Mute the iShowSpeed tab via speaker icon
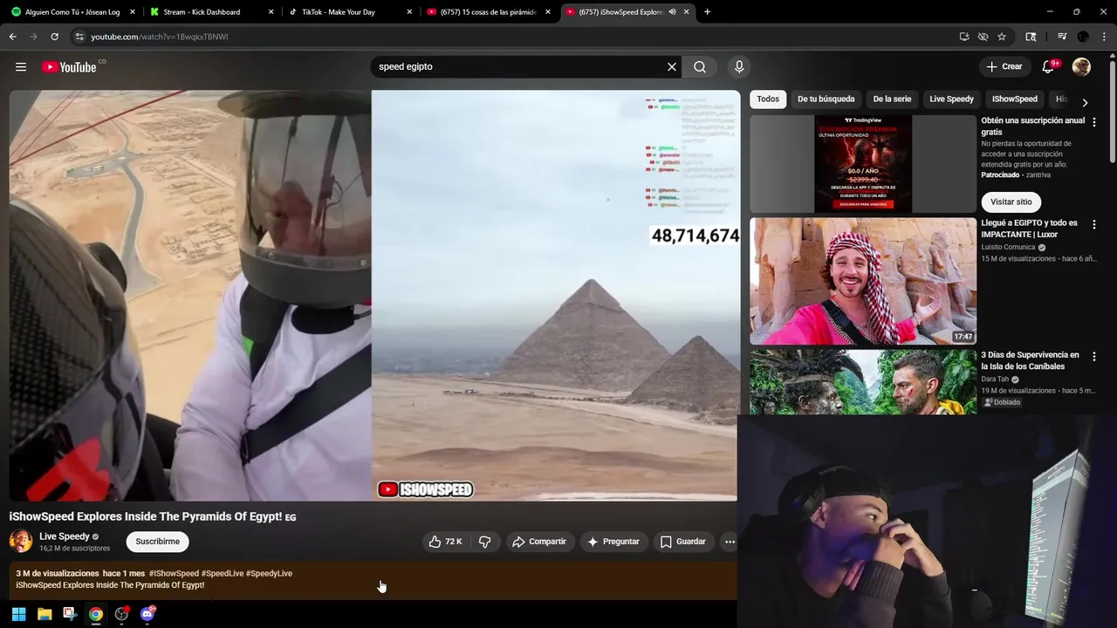 [672, 11]
